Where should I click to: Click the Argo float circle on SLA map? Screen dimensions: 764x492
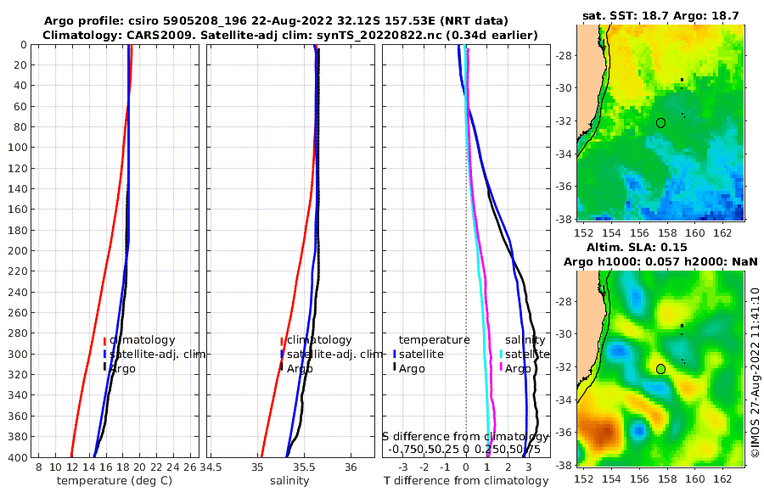[660, 369]
